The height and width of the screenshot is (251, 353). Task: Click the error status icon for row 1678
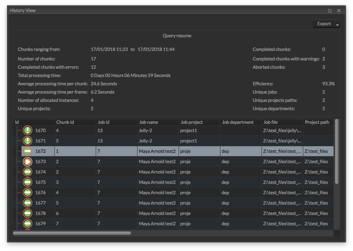click(27, 213)
